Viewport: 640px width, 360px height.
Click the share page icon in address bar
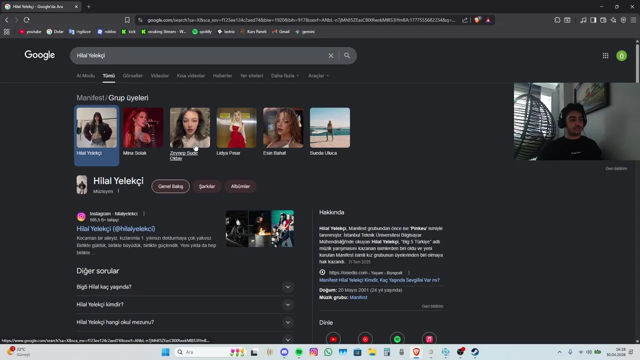[465, 20]
